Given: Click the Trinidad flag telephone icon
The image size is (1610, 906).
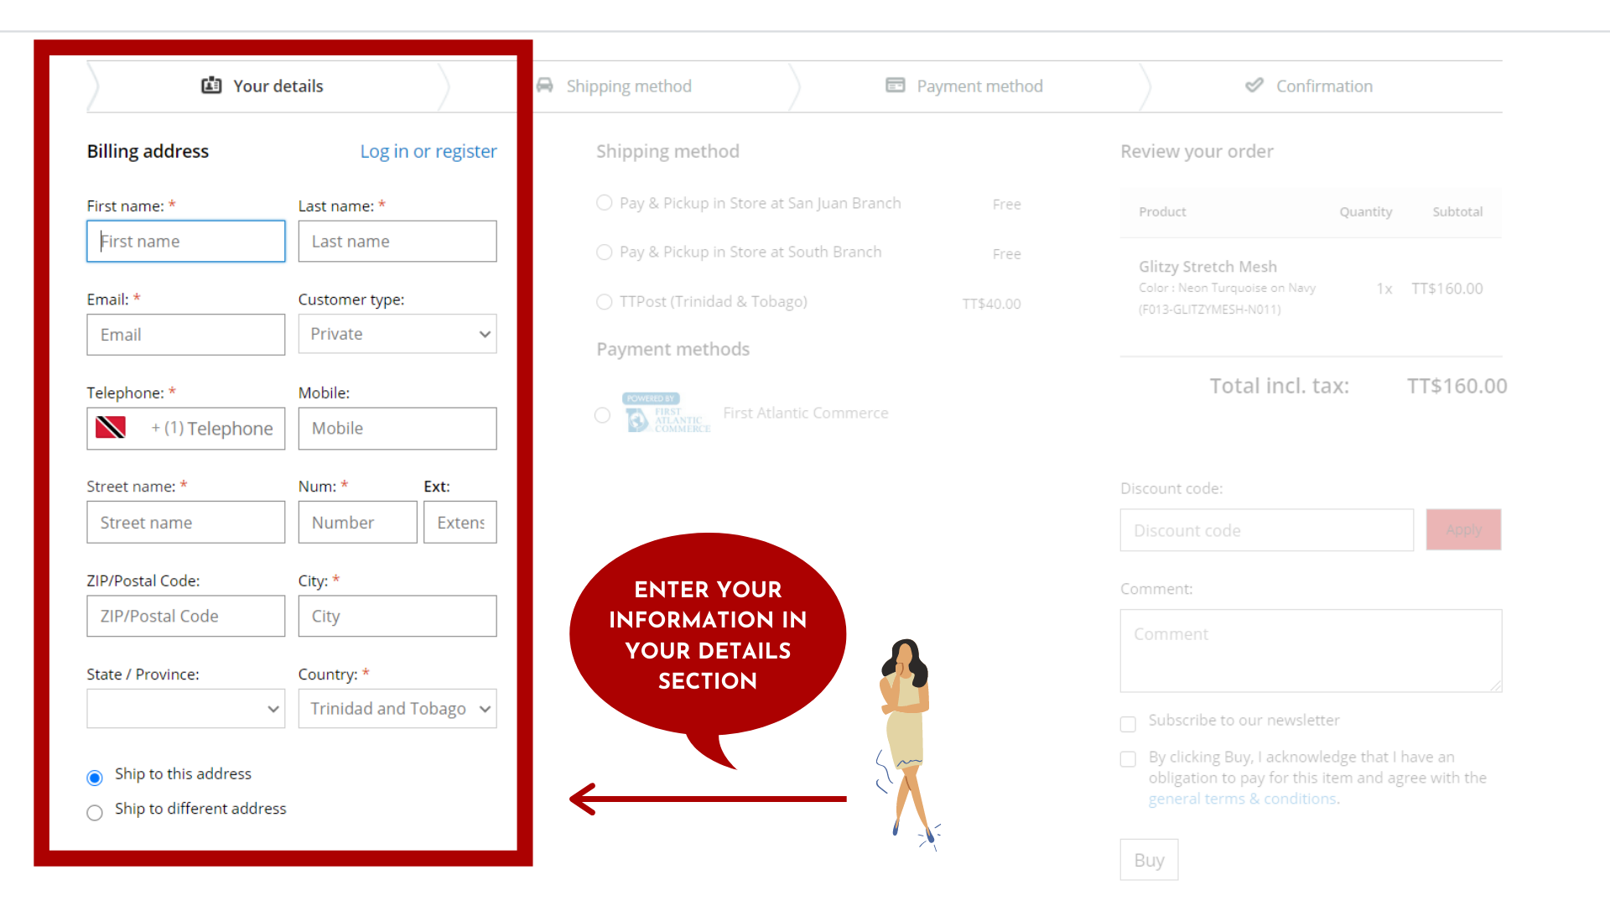Looking at the screenshot, I should (112, 426).
